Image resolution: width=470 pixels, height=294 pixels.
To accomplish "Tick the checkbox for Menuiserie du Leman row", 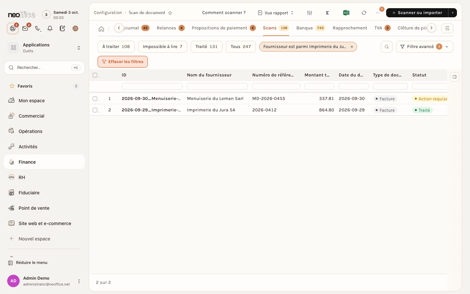I will [x=95, y=99].
